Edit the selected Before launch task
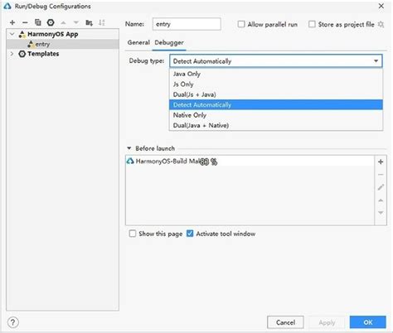 click(381, 187)
